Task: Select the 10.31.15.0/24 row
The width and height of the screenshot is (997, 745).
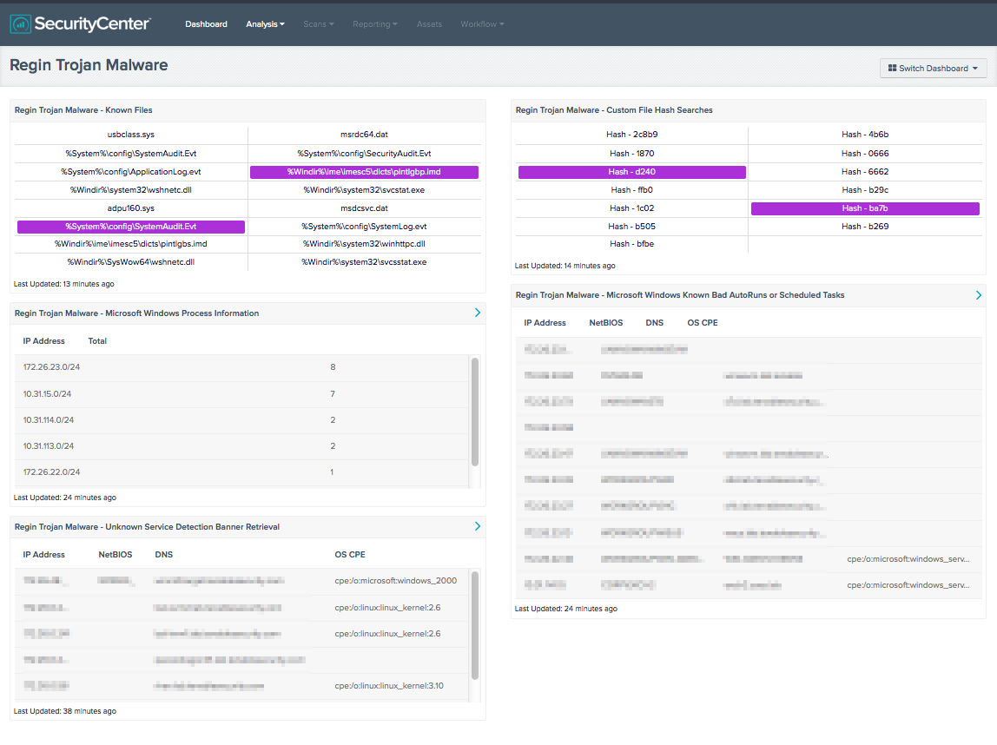Action: coord(241,394)
